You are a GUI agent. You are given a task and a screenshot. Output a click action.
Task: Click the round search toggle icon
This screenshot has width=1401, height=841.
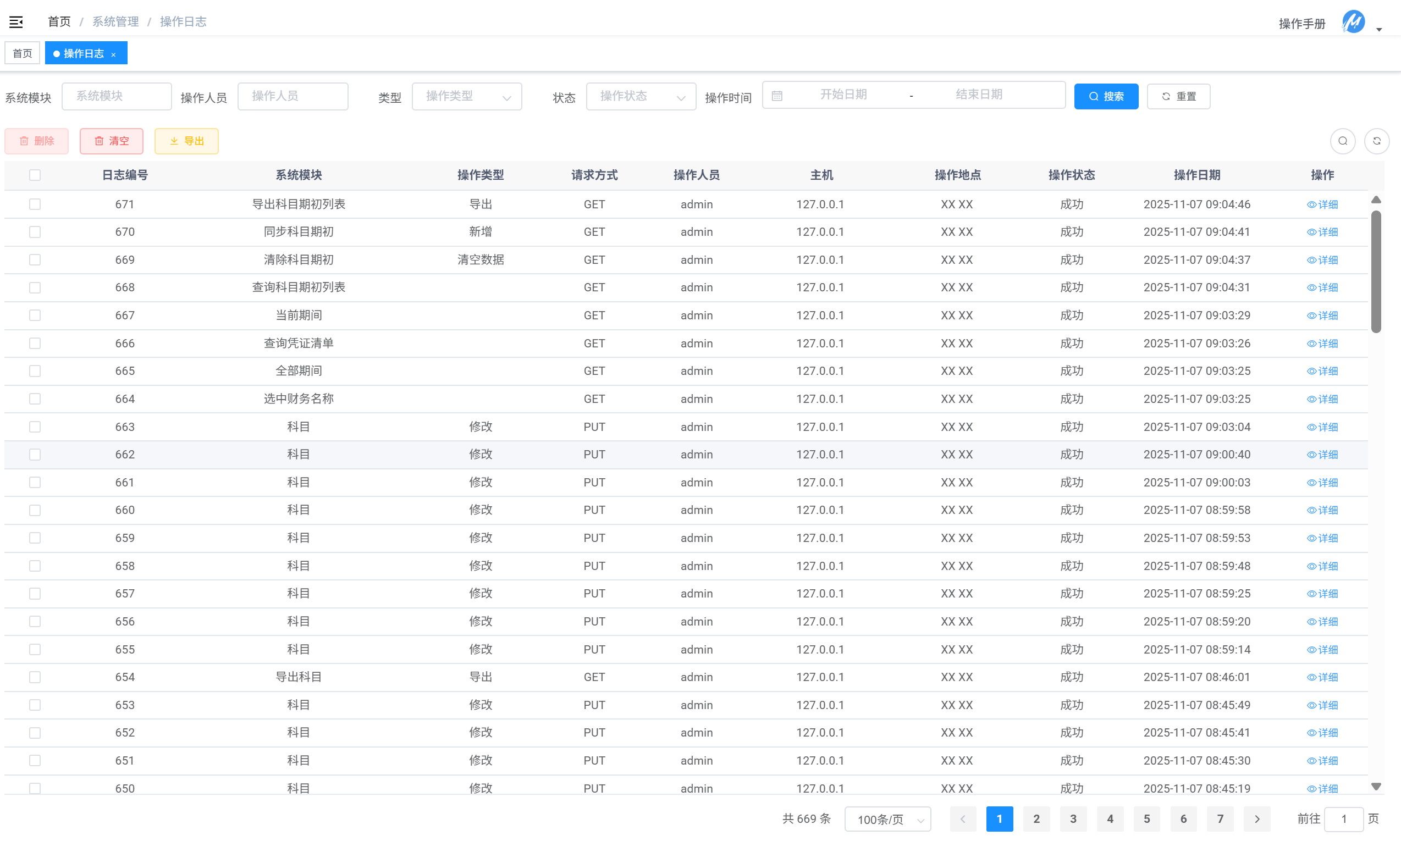coord(1343,141)
